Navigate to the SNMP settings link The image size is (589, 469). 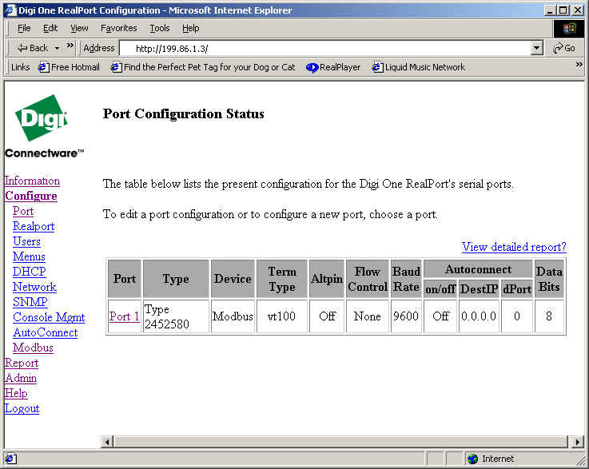pos(30,302)
